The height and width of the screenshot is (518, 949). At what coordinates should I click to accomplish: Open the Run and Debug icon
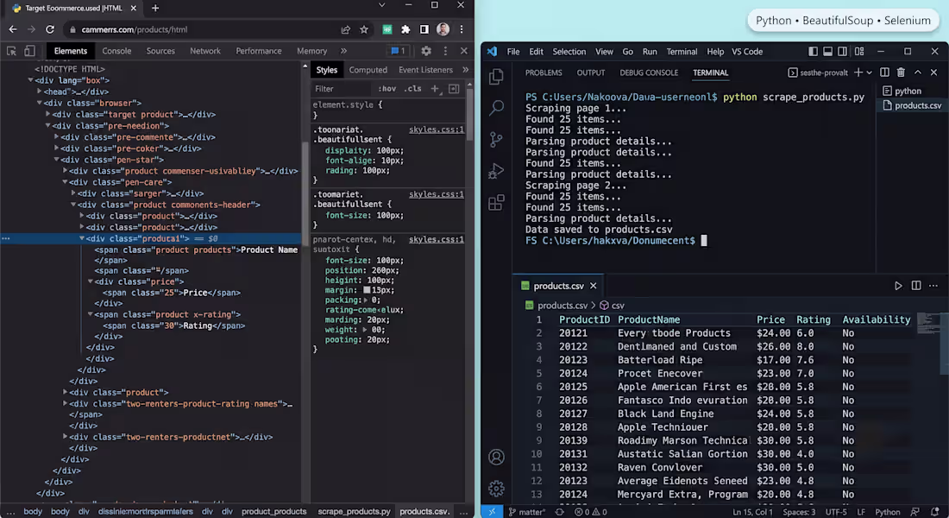[x=496, y=172]
